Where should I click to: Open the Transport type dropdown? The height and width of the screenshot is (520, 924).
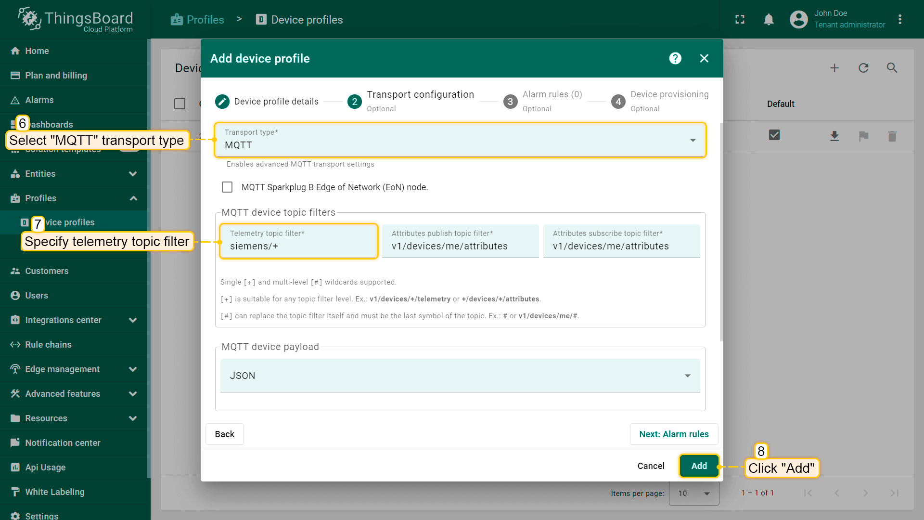(460, 140)
